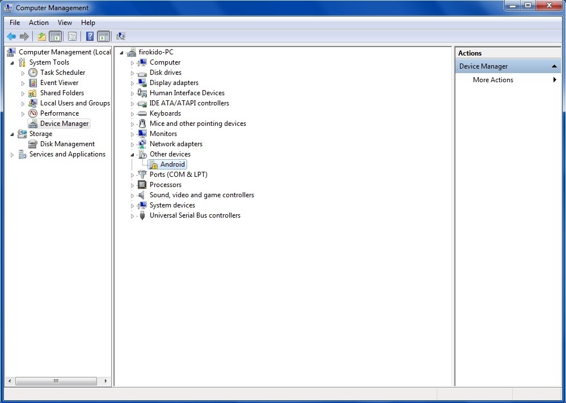Expand the Event Viewer node
Viewport: 566px width, 403px height.
(x=23, y=83)
